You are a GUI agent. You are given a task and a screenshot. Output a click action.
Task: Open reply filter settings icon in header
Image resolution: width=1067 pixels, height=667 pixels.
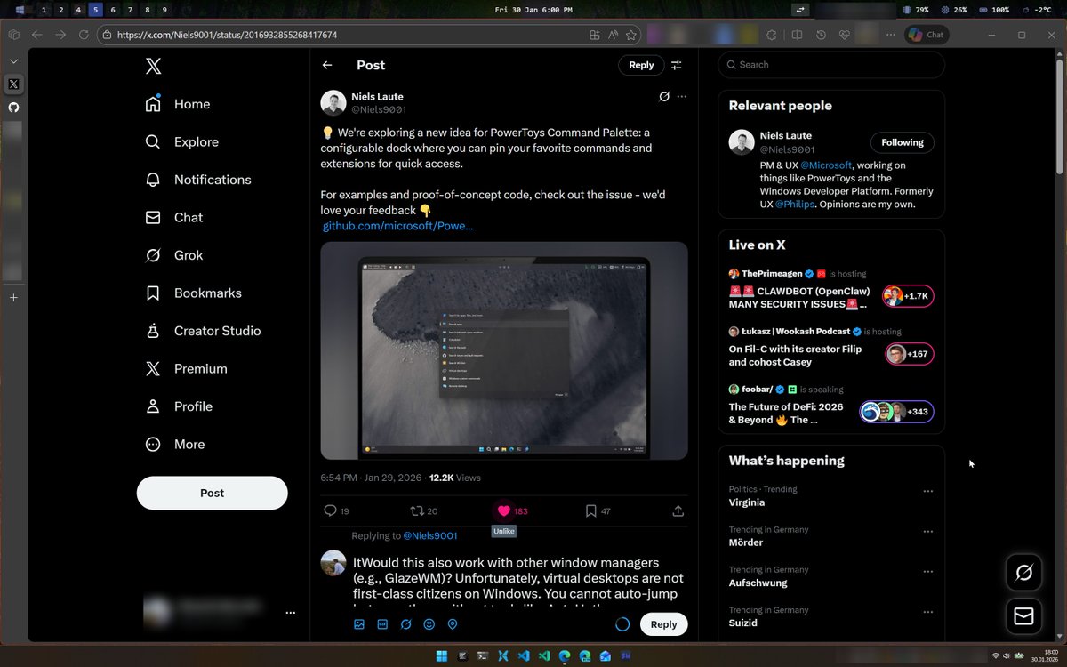click(677, 65)
